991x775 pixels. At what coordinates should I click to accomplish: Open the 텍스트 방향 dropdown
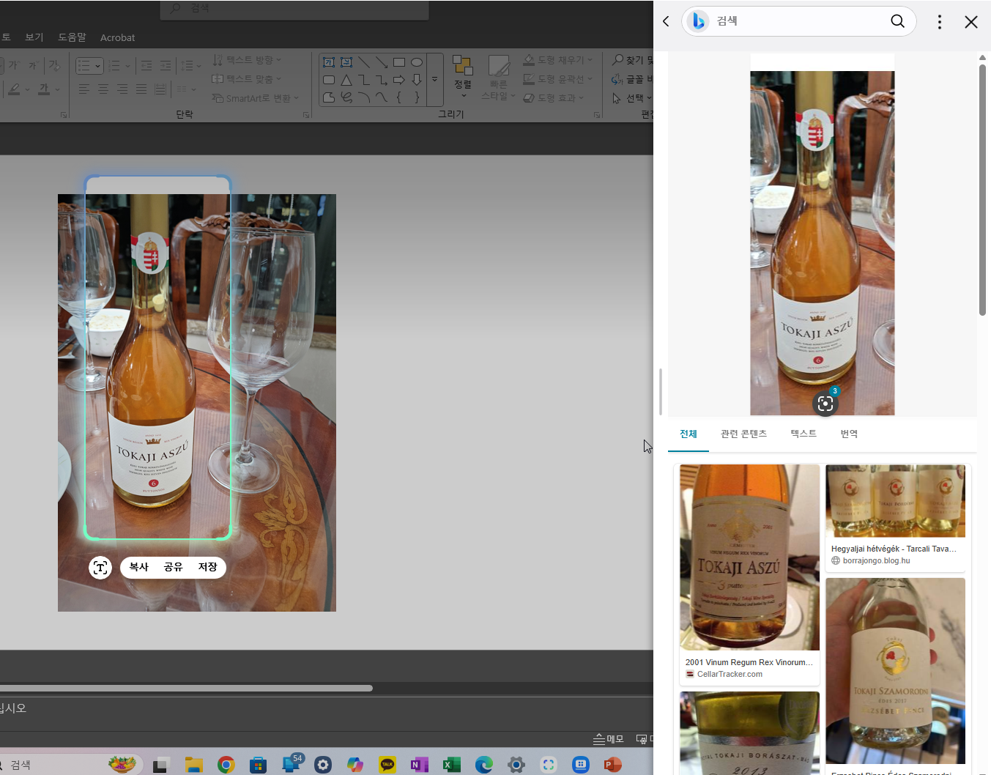[247, 60]
